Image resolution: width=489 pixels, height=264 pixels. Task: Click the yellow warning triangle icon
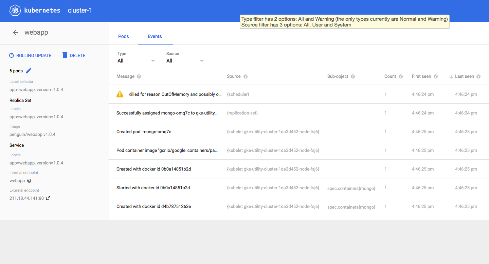click(x=120, y=94)
